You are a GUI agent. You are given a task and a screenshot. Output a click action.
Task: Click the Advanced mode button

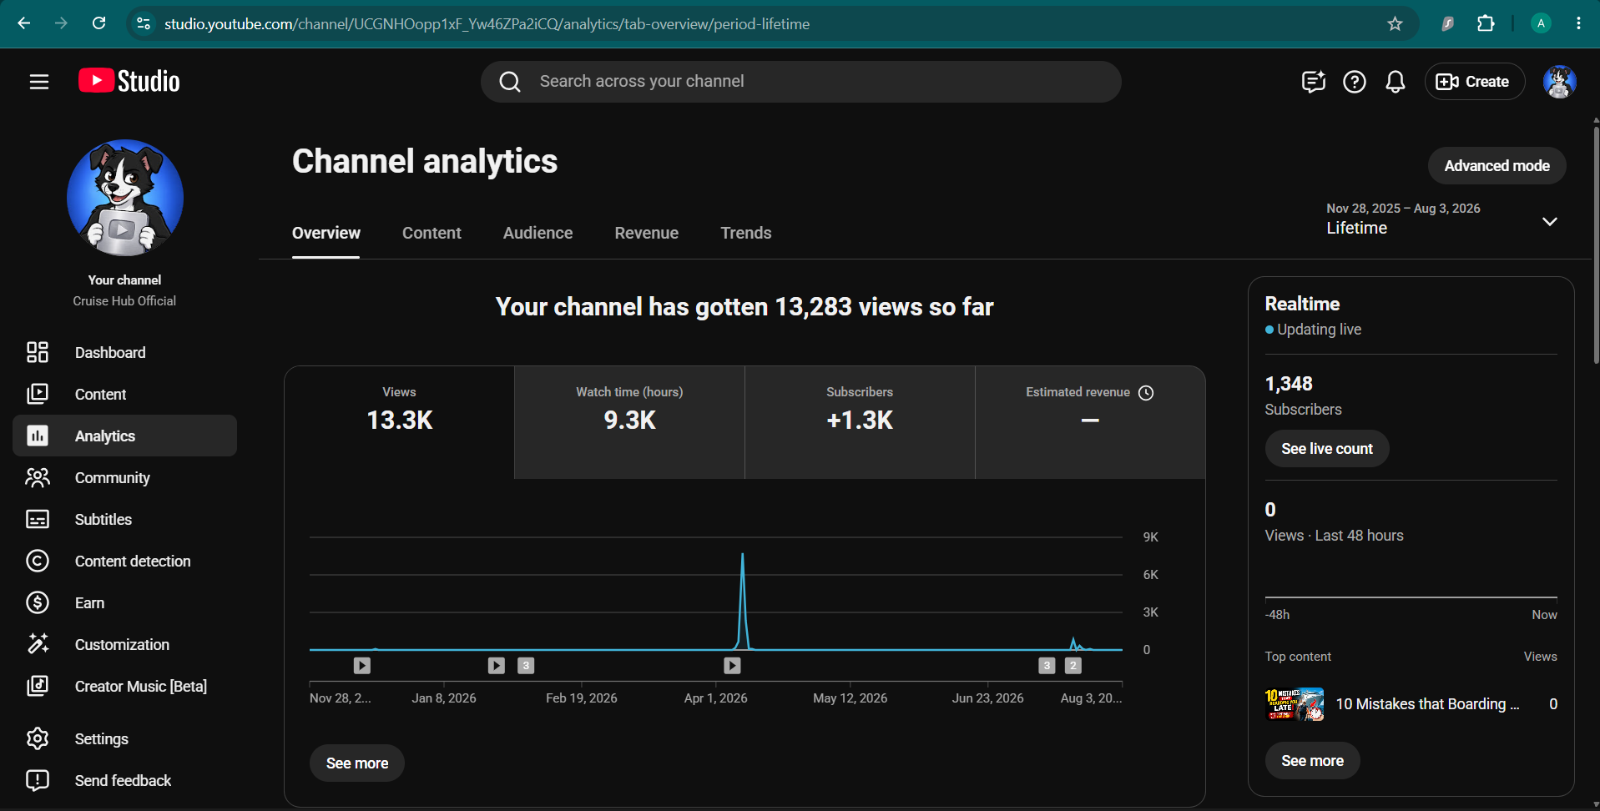[1497, 166]
